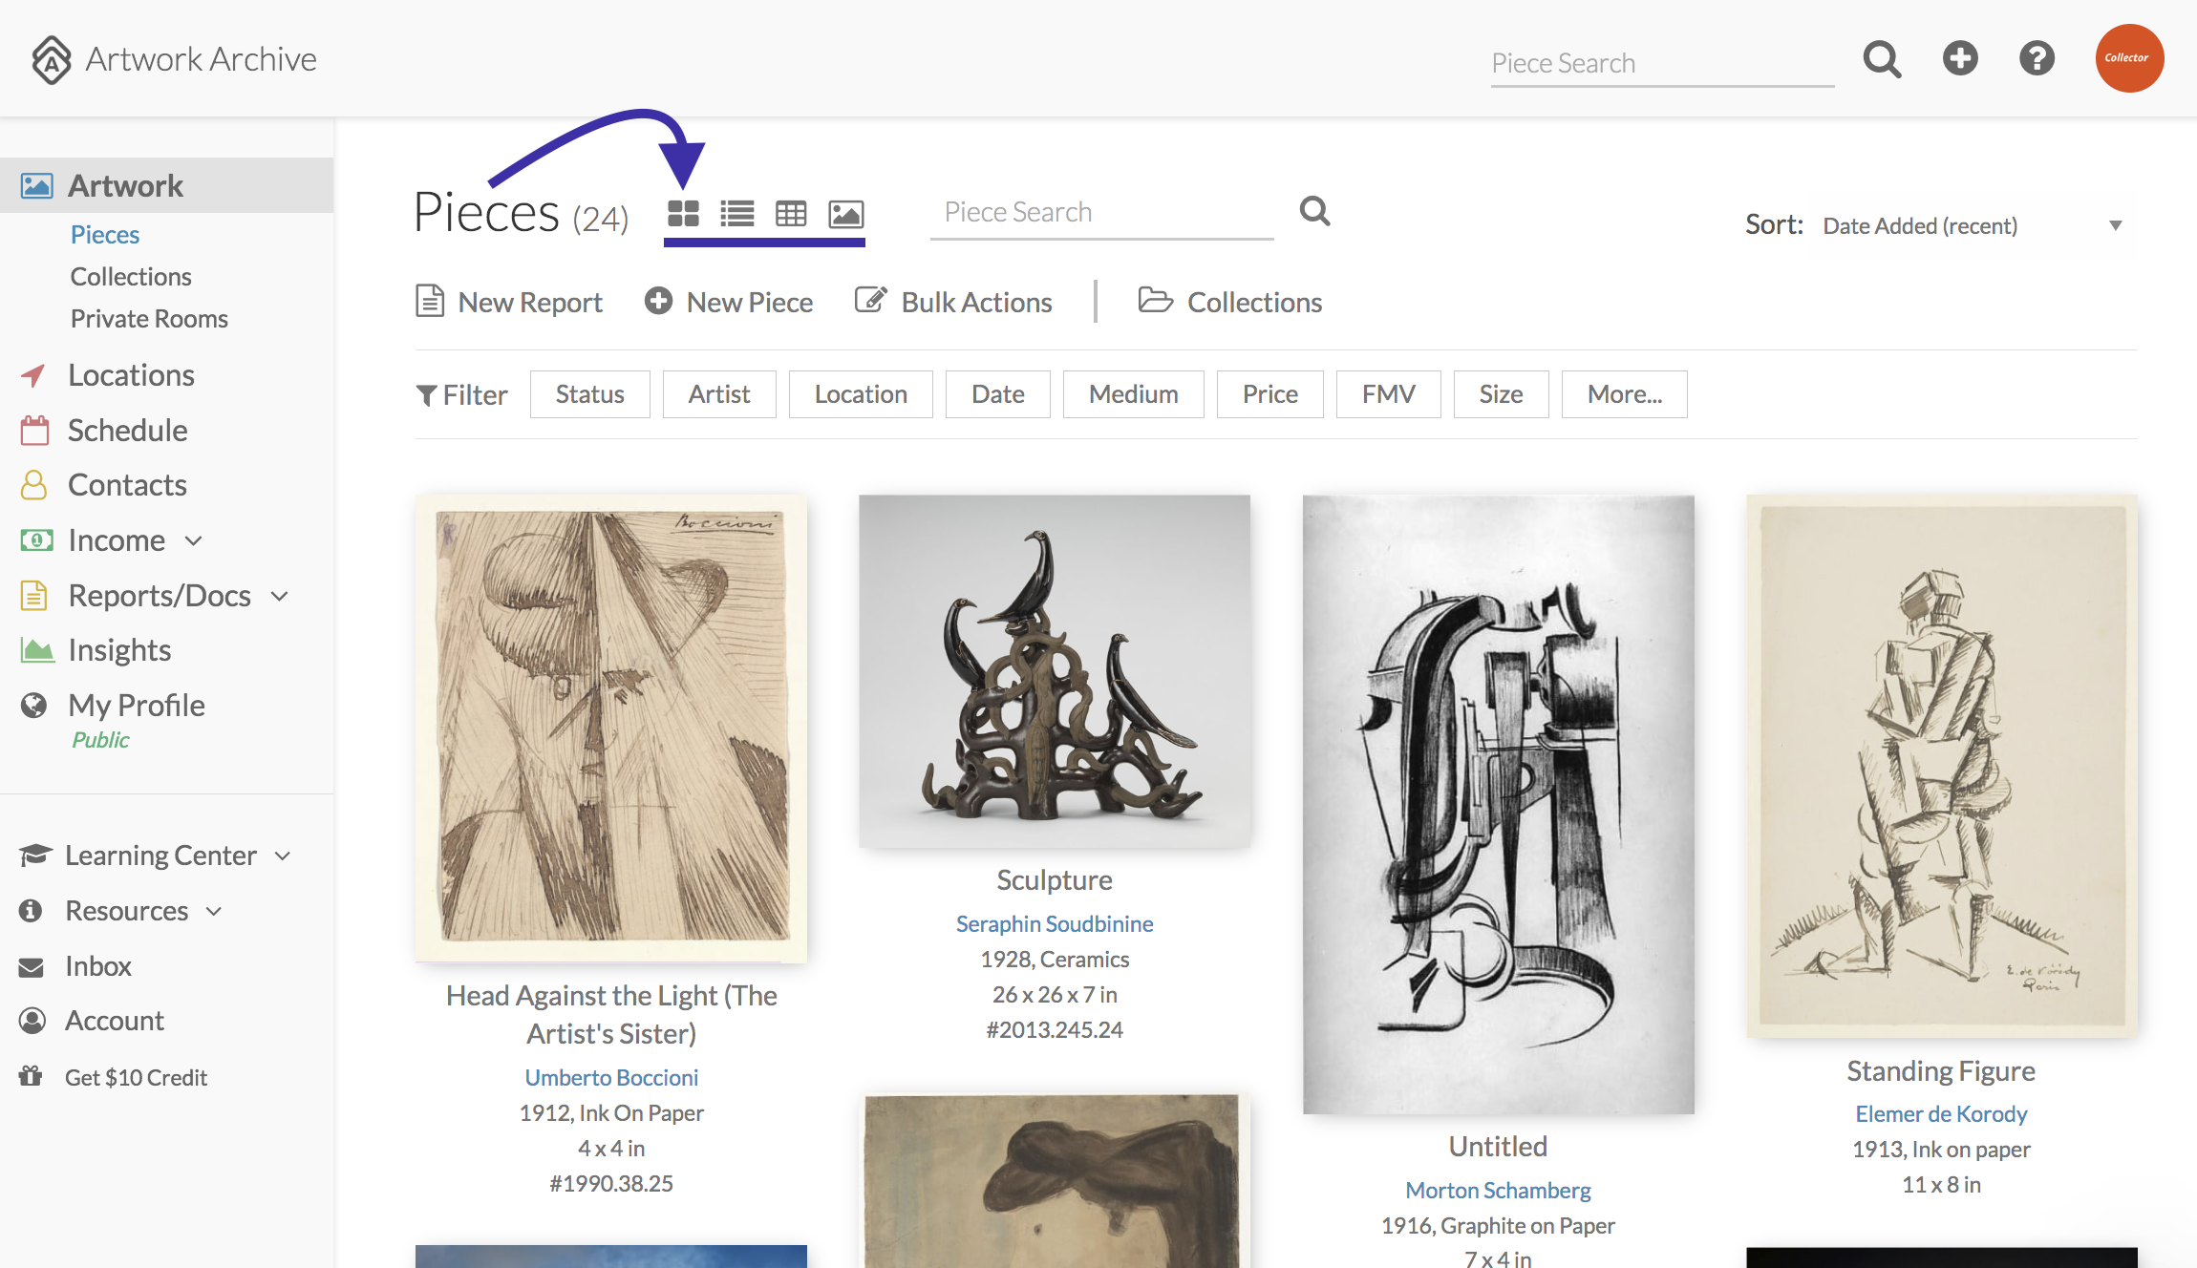
Task: Click the New Piece button
Action: coord(728,302)
